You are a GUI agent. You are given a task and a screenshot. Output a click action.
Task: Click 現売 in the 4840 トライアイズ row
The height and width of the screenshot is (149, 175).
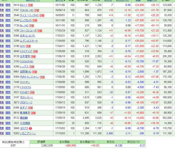coord(8,51)
